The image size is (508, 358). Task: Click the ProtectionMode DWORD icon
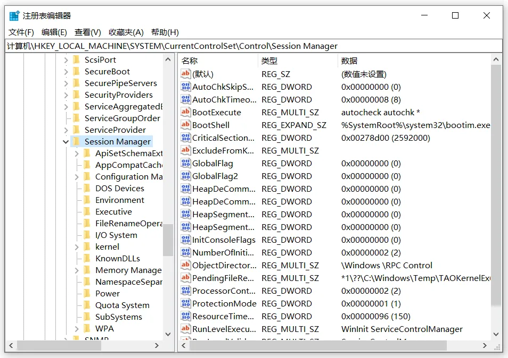(x=186, y=303)
